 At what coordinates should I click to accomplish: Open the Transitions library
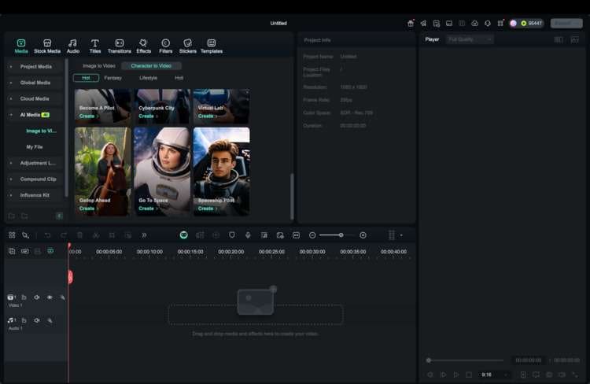click(x=119, y=46)
